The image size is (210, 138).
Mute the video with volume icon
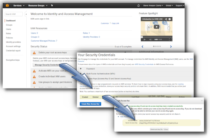pos(151,39)
